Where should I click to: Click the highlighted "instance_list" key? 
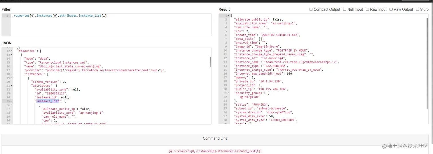tap(48, 101)
